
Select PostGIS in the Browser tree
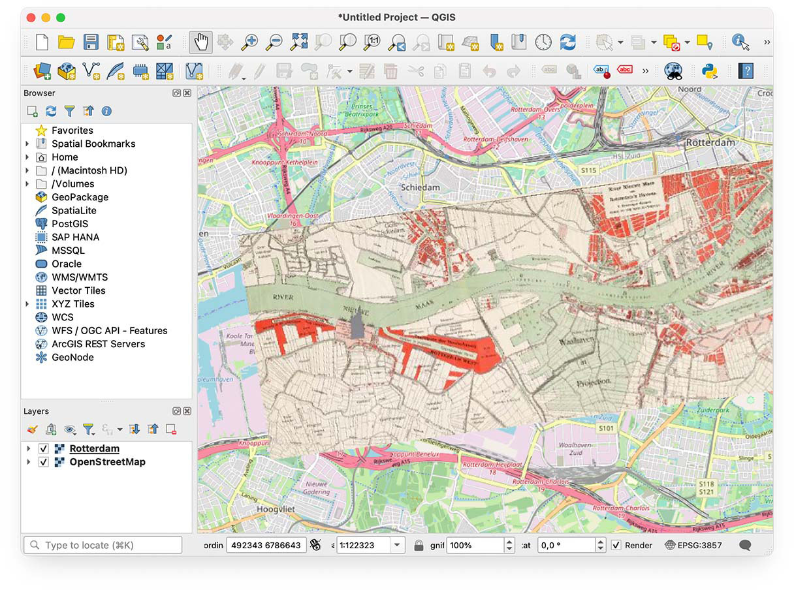click(x=70, y=224)
